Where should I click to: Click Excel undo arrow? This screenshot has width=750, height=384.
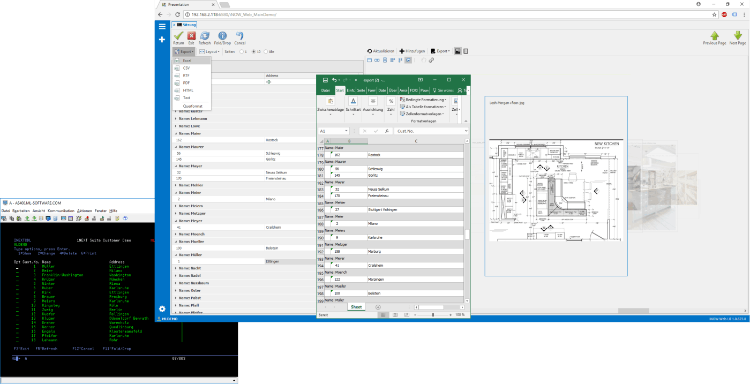[335, 80]
